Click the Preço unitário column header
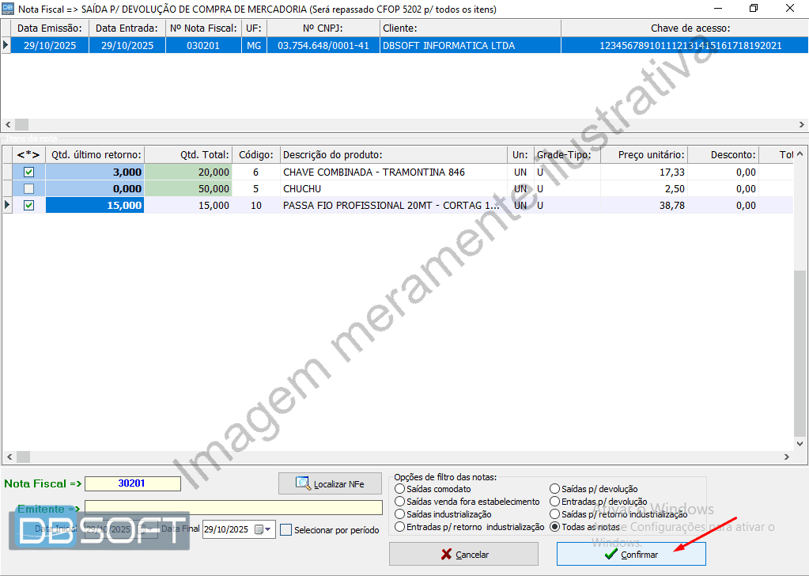 click(x=643, y=155)
